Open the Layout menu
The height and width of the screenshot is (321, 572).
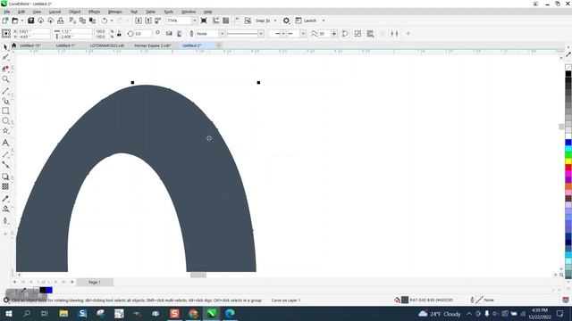pyautogui.click(x=55, y=12)
